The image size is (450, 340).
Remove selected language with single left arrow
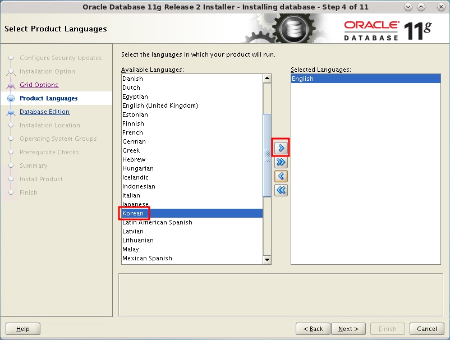point(281,176)
